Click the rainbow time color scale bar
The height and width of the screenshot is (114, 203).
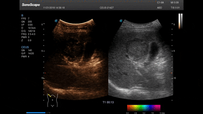(144, 108)
